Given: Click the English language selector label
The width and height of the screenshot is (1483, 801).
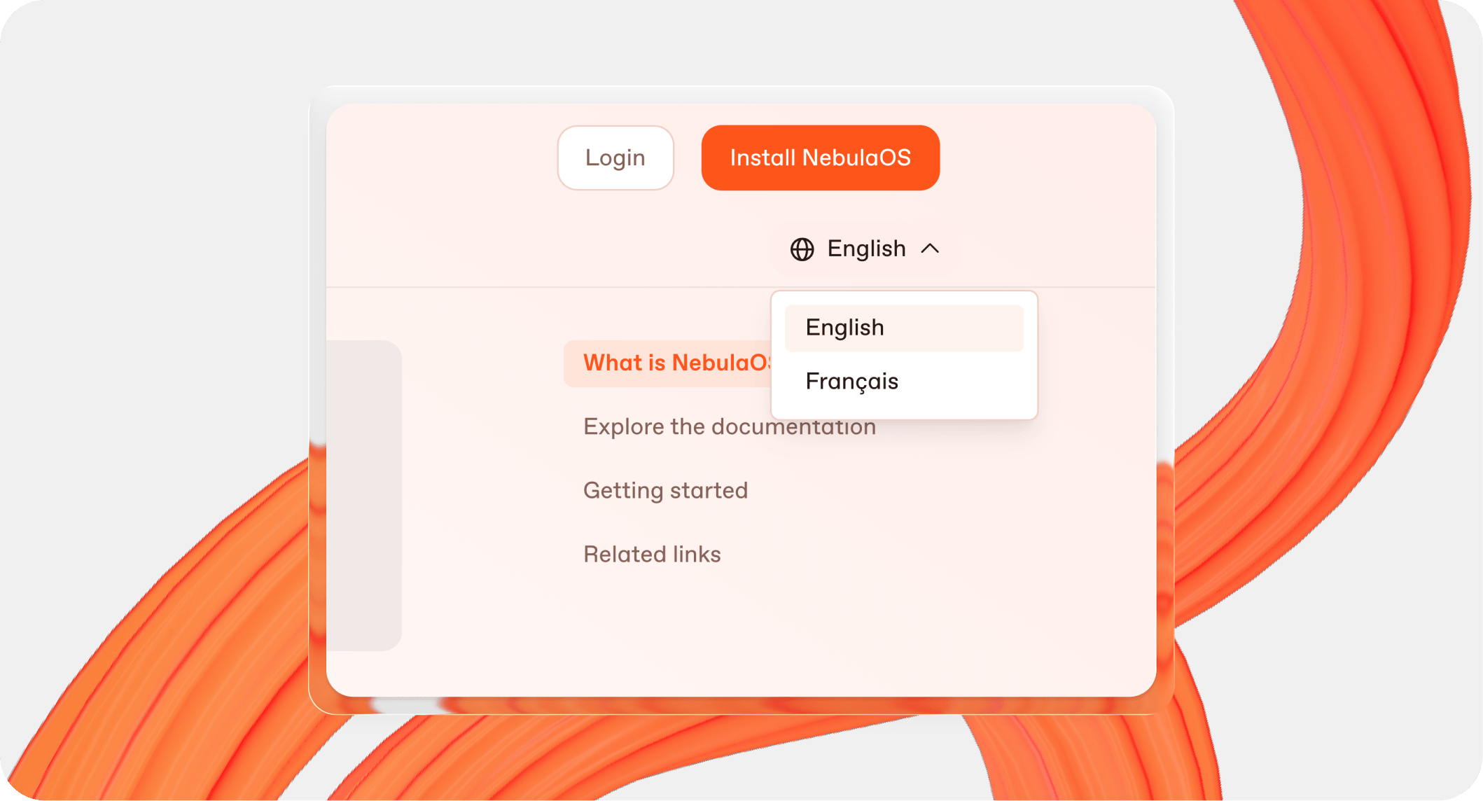Looking at the screenshot, I should point(866,249).
